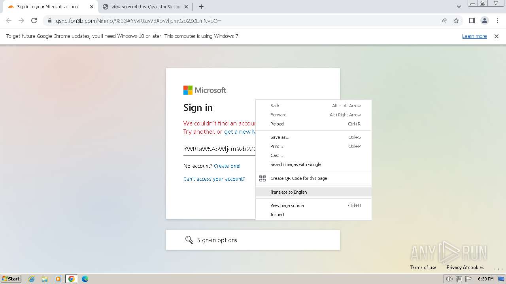
Task: Select Cast... from context menu
Action: pyautogui.click(x=313, y=155)
